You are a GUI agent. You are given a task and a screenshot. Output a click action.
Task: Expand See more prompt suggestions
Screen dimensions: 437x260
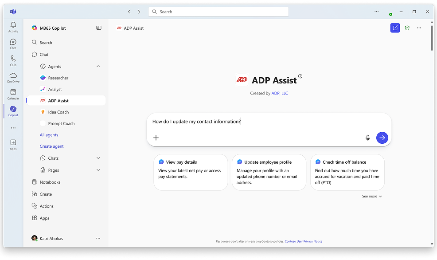(x=371, y=196)
